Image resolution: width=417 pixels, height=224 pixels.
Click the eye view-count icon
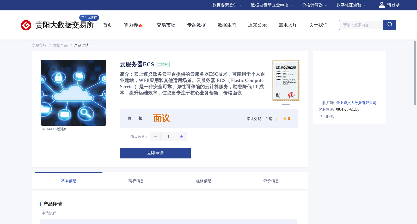pyautogui.click(x=44, y=129)
